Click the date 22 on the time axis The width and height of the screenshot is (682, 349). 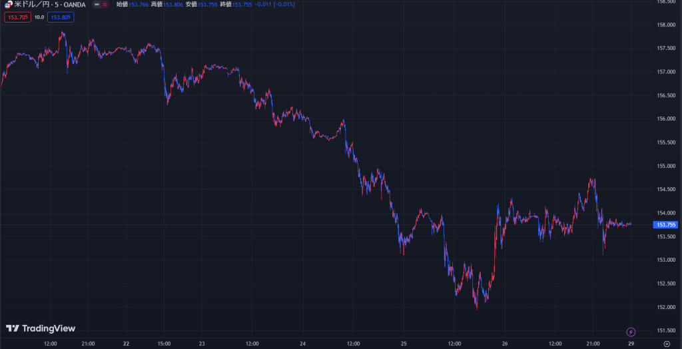tap(126, 344)
